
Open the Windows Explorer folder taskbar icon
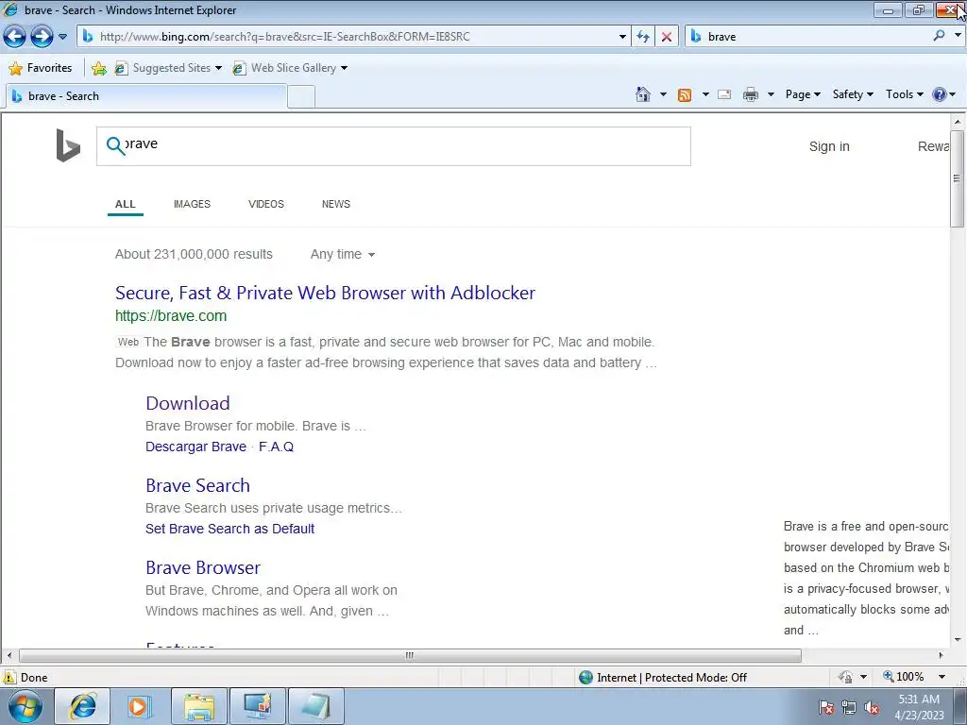coord(198,706)
